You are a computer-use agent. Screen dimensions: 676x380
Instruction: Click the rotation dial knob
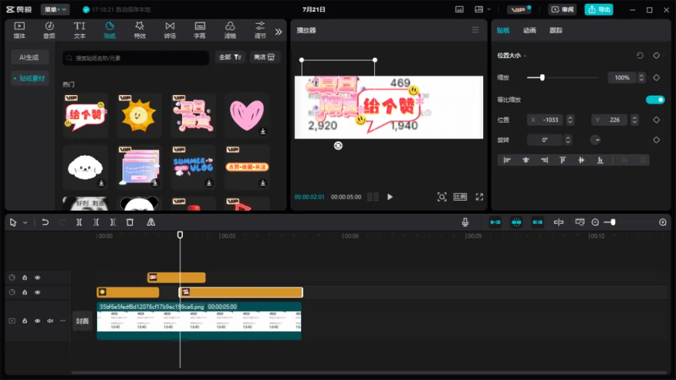595,140
